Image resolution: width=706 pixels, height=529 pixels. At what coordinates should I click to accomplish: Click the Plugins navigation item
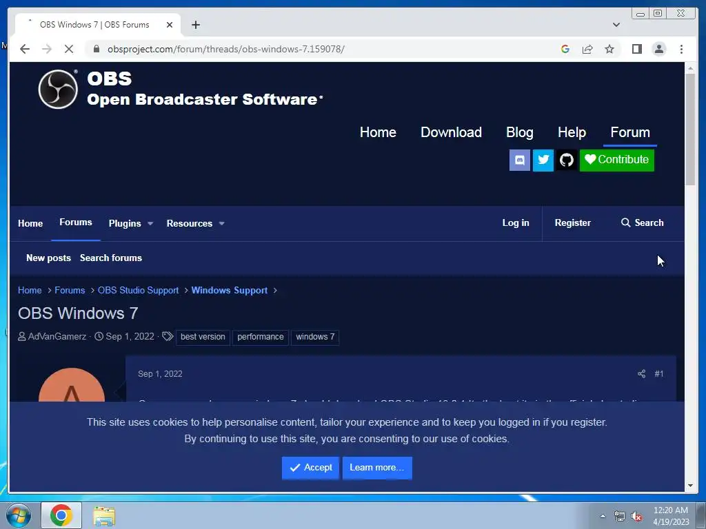click(125, 223)
